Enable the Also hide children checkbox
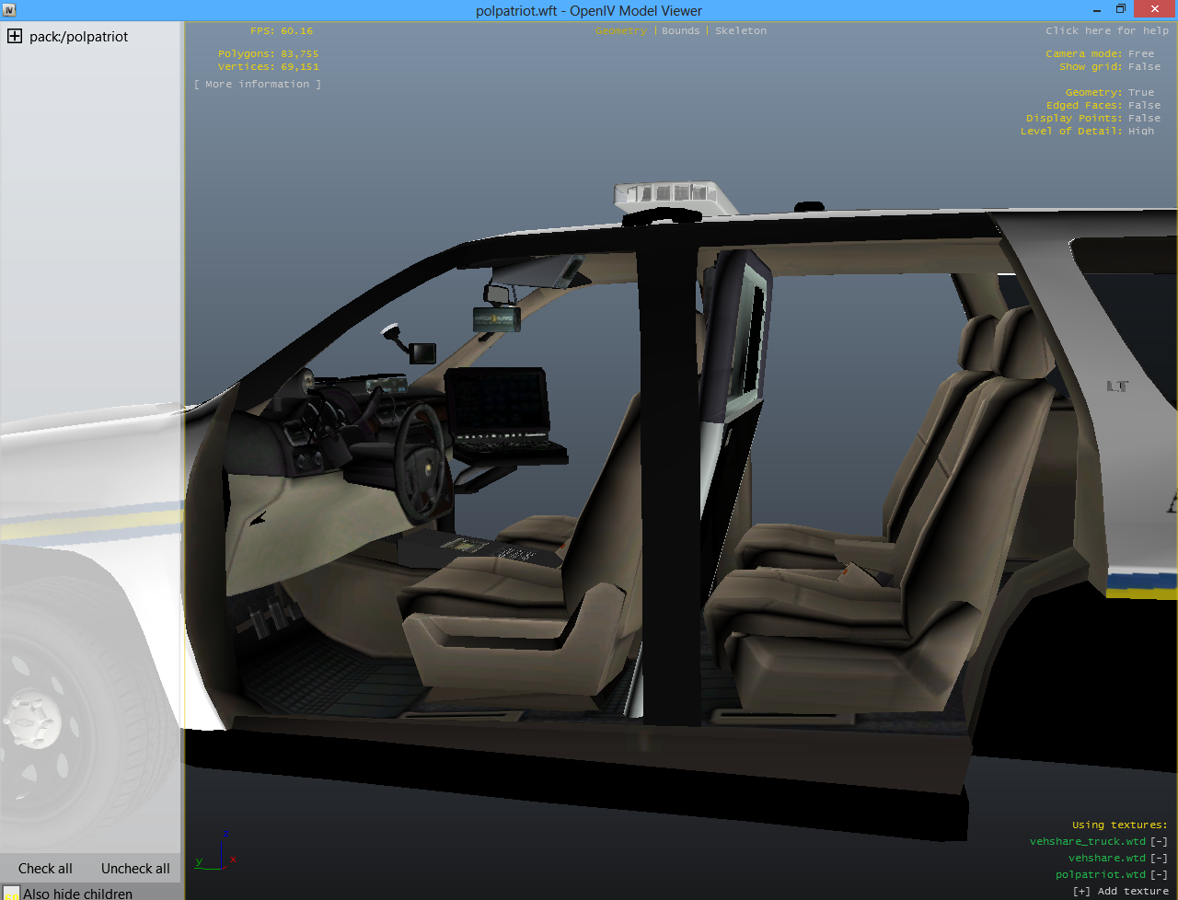Viewport: 1178px width, 900px height. pos(11,893)
